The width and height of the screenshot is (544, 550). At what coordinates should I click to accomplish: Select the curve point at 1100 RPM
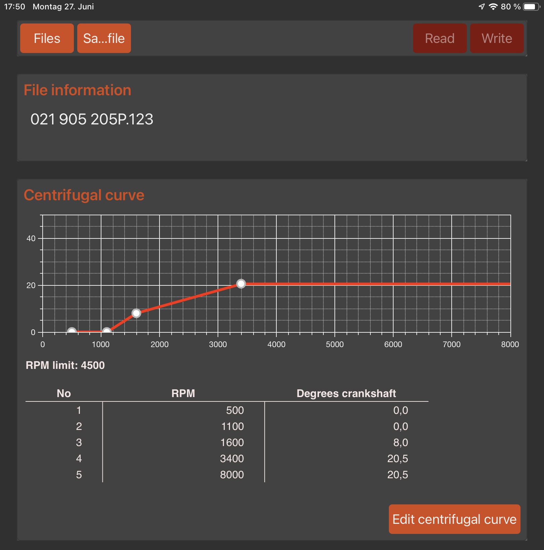106,332
